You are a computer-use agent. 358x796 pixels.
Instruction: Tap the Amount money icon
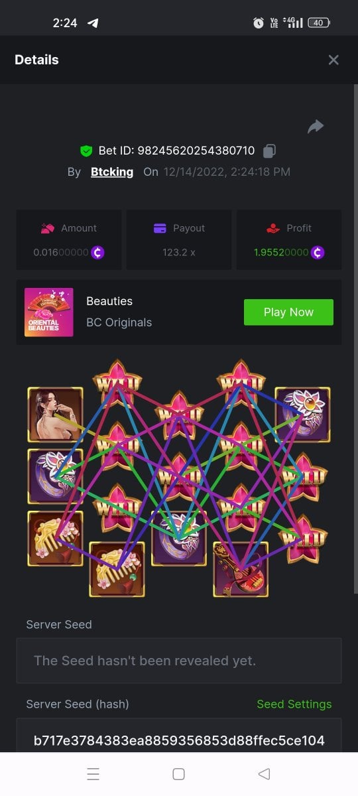[48, 228]
